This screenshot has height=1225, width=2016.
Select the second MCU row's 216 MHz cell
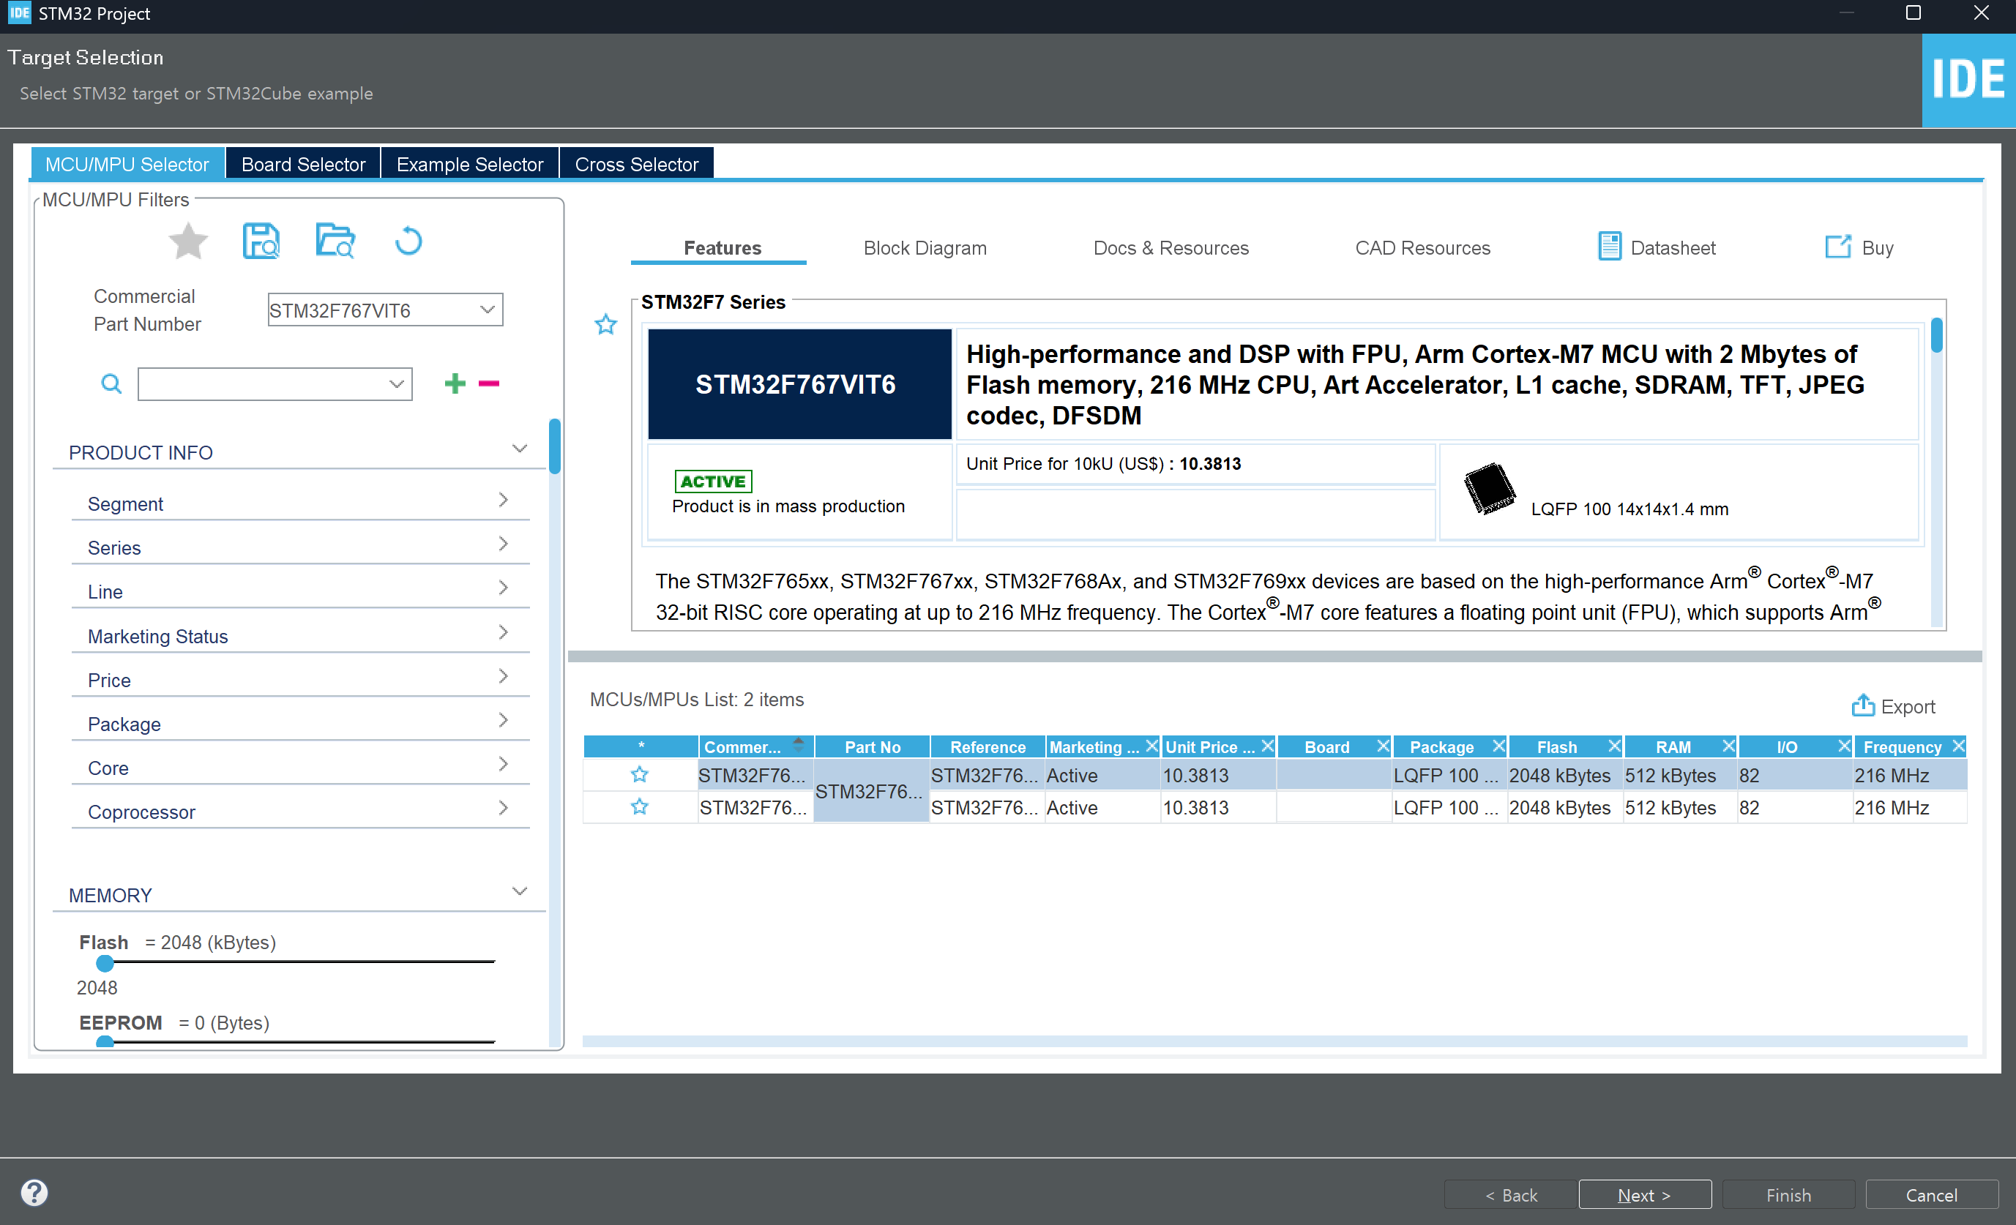(x=1909, y=807)
